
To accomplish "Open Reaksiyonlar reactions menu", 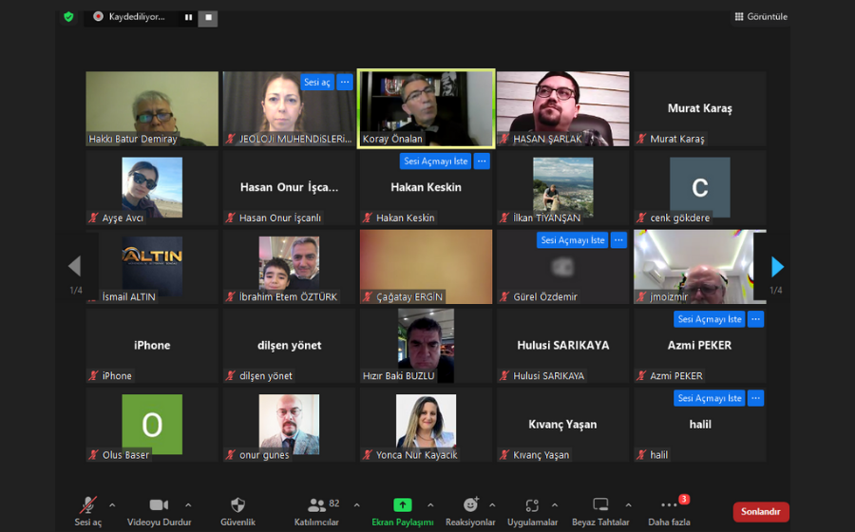I will pyautogui.click(x=470, y=511).
